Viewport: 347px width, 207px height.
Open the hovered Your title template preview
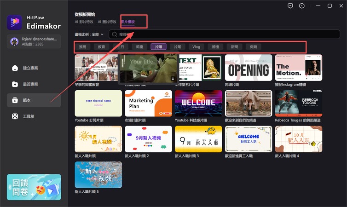point(148,69)
